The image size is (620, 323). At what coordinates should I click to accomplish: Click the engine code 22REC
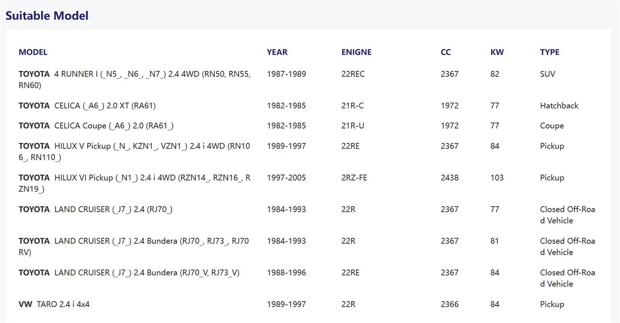pyautogui.click(x=353, y=74)
